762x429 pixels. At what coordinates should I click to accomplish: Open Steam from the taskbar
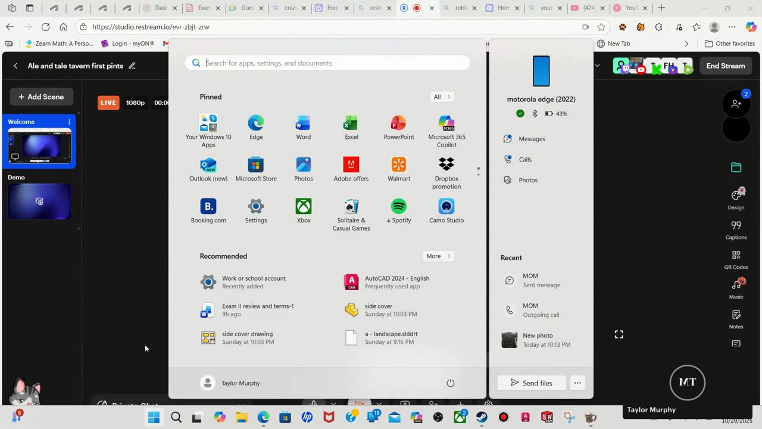[482, 417]
